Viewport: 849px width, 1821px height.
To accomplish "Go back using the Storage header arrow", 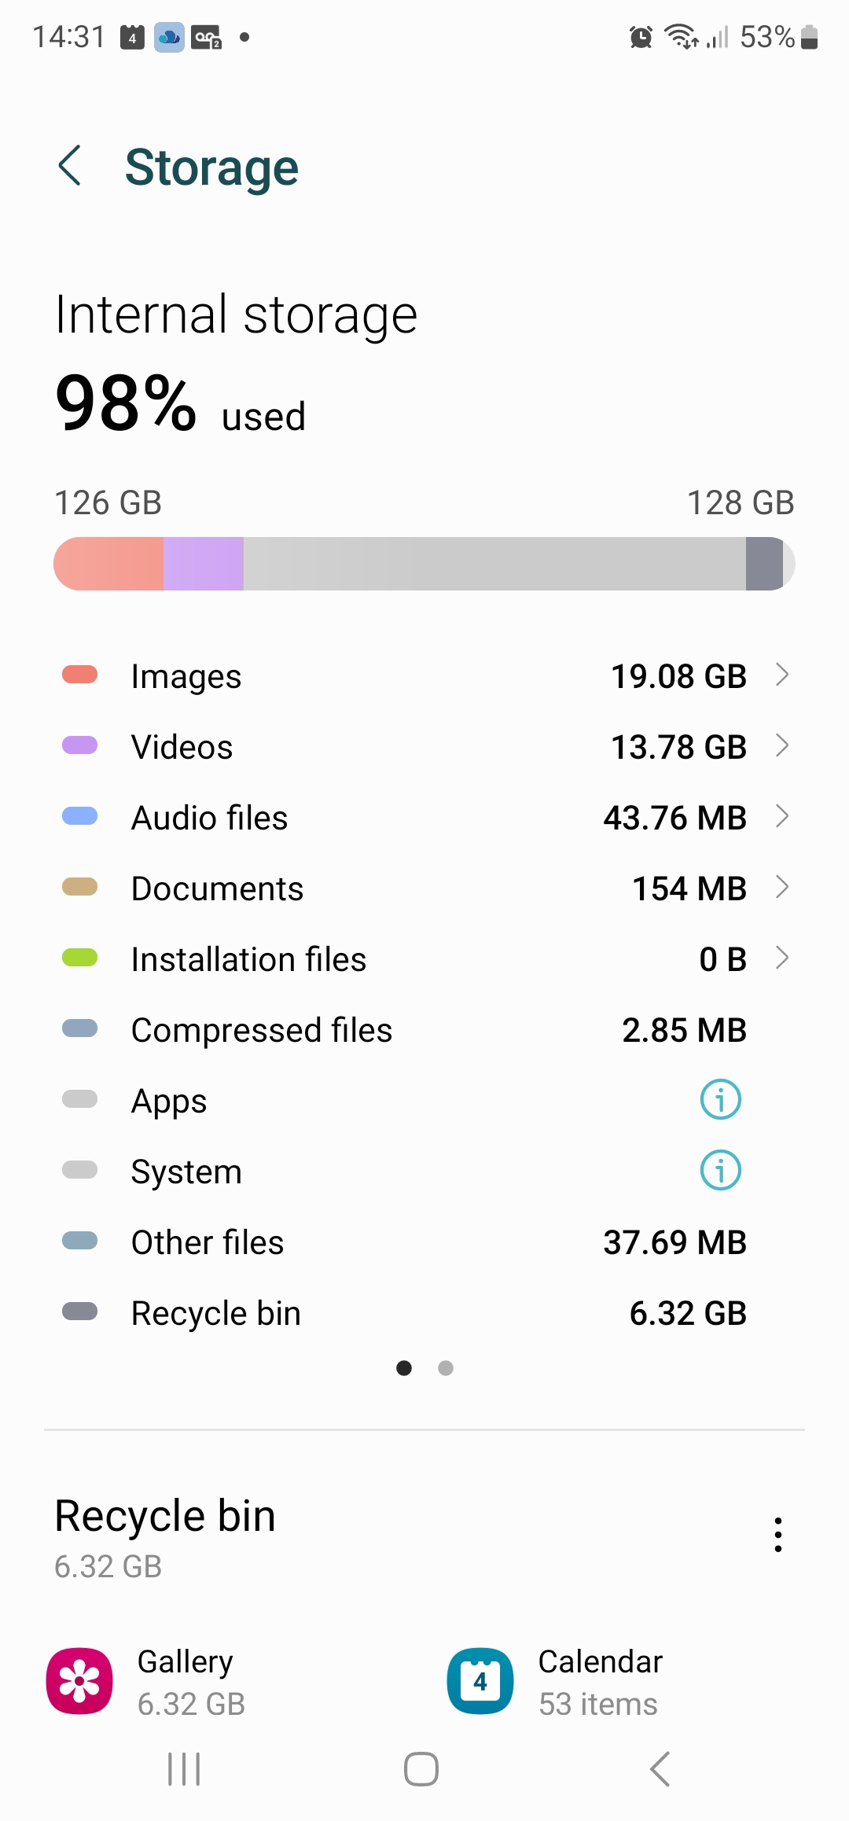I will [x=71, y=164].
